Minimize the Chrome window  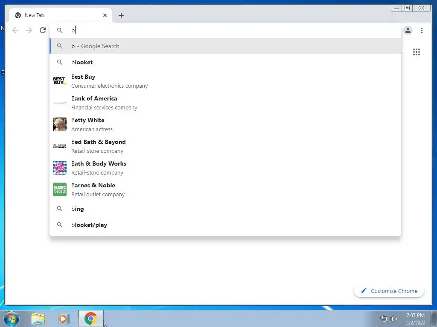tap(396, 9)
